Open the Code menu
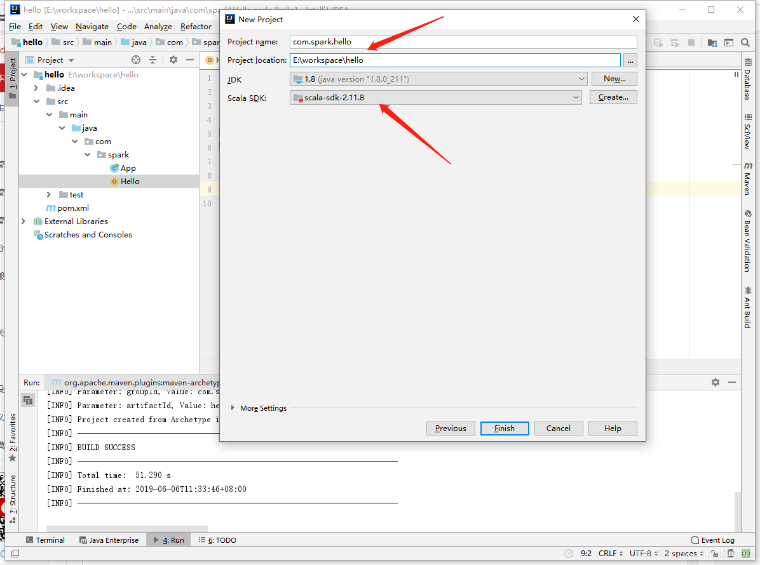The height and width of the screenshot is (565, 760). pos(126,27)
